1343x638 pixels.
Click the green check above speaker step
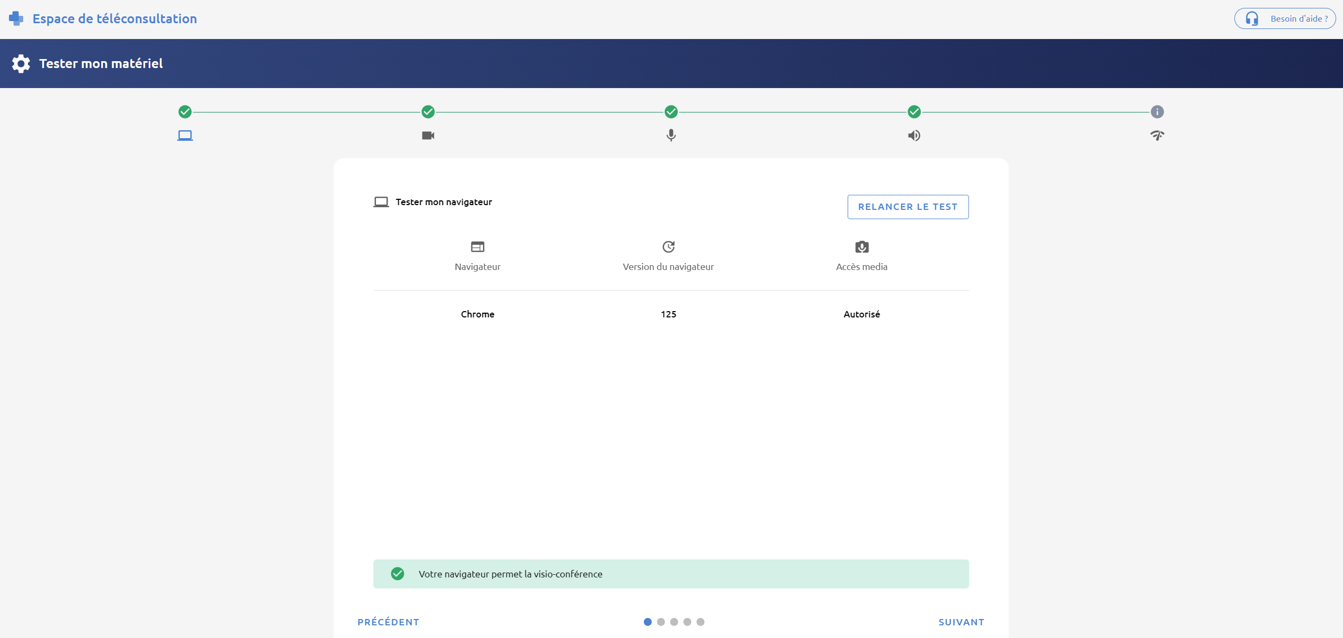point(914,112)
